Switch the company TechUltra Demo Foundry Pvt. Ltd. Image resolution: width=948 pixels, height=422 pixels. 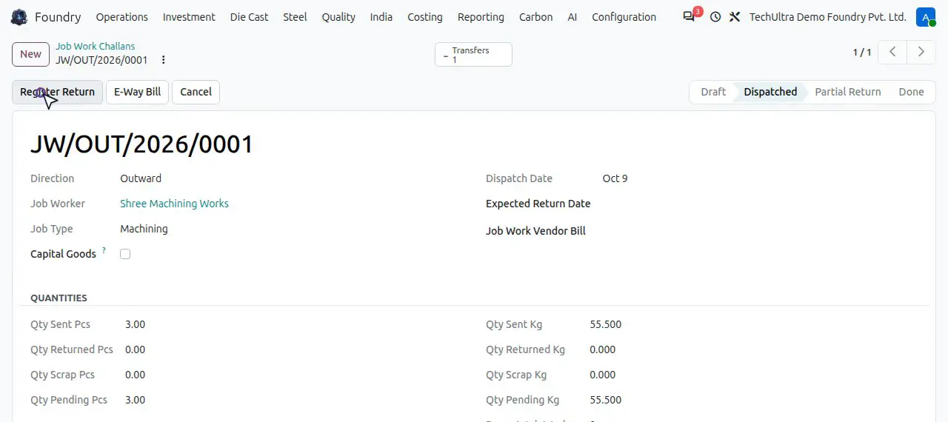(827, 17)
